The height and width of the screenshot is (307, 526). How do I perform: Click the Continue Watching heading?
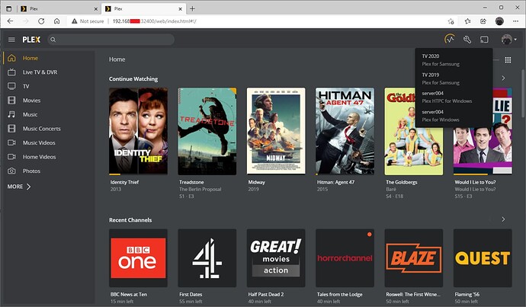[x=133, y=78]
